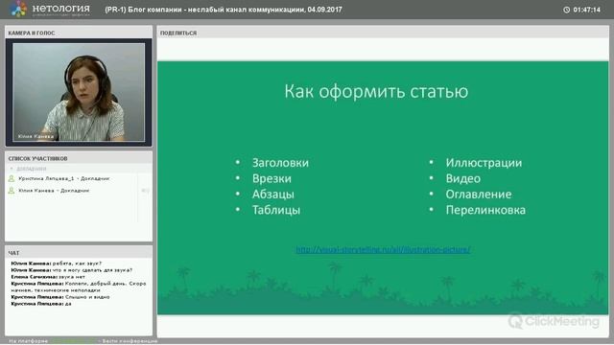The image size is (614, 345).
Task: Click webinar title Блог компании in header
Action: (x=224, y=10)
